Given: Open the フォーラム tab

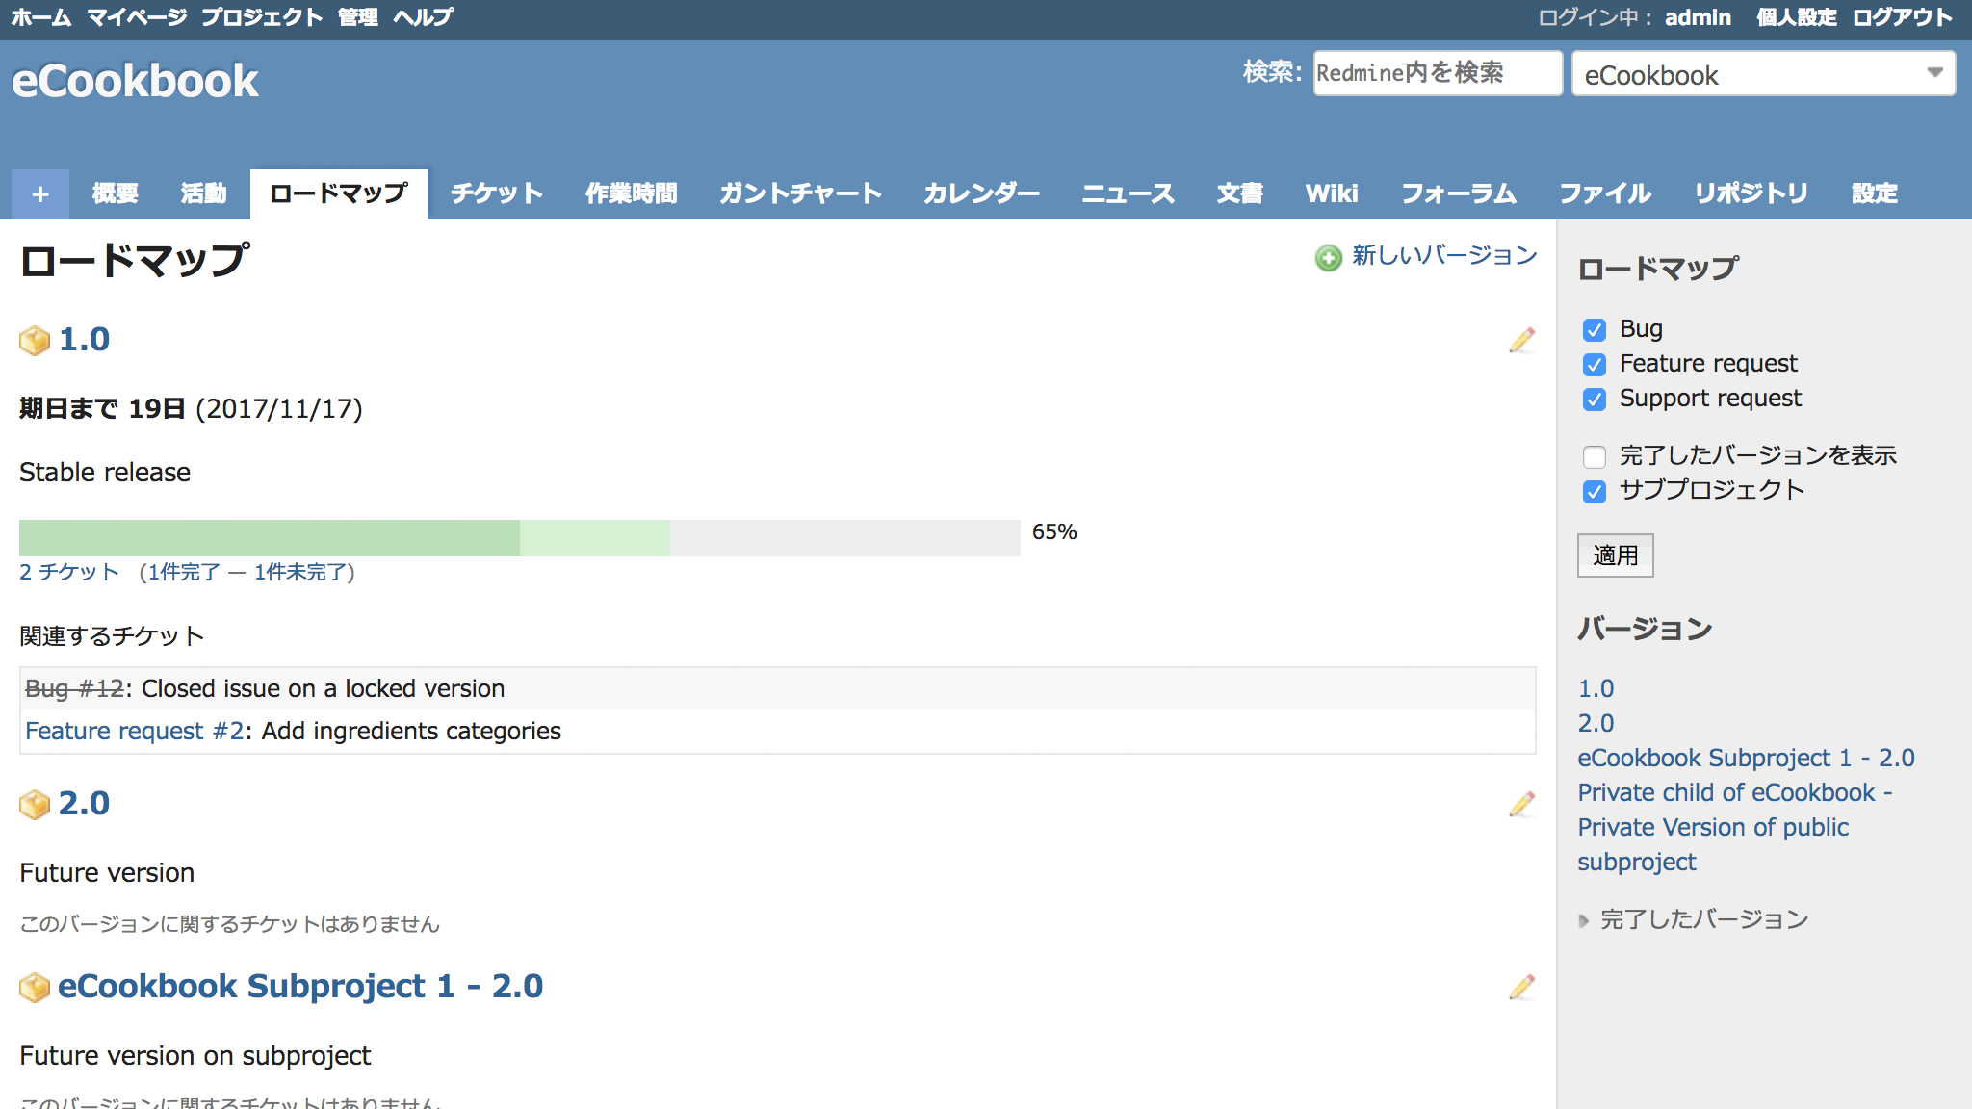Looking at the screenshot, I should point(1459,193).
